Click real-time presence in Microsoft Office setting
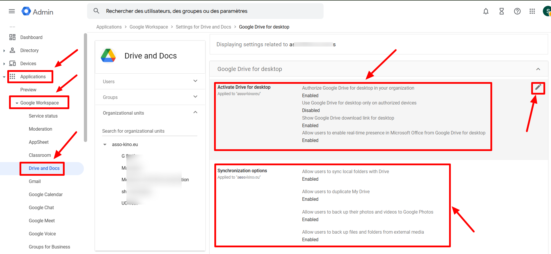The width and height of the screenshot is (551, 254). (394, 133)
